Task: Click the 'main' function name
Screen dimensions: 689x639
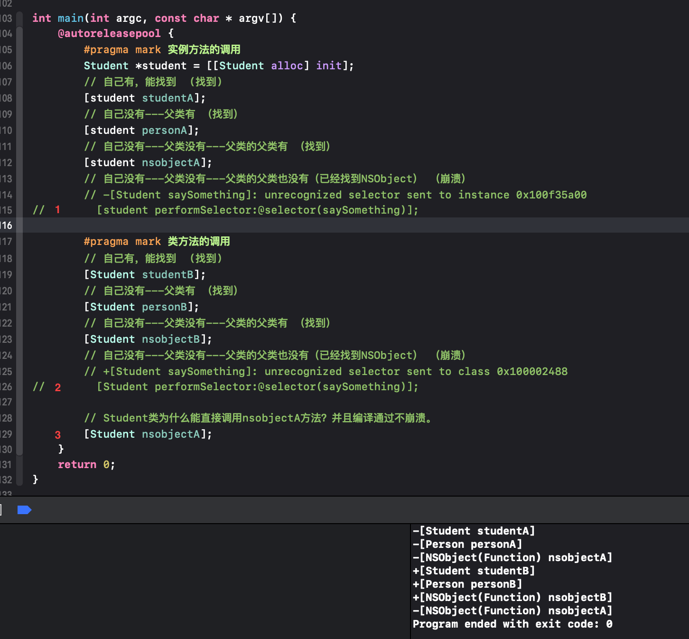Action: click(x=71, y=18)
